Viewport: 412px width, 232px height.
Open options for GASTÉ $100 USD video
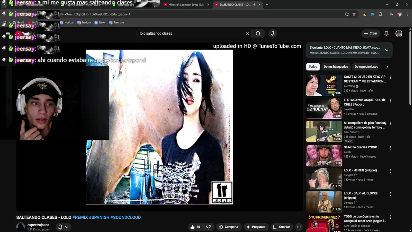coord(390,77)
